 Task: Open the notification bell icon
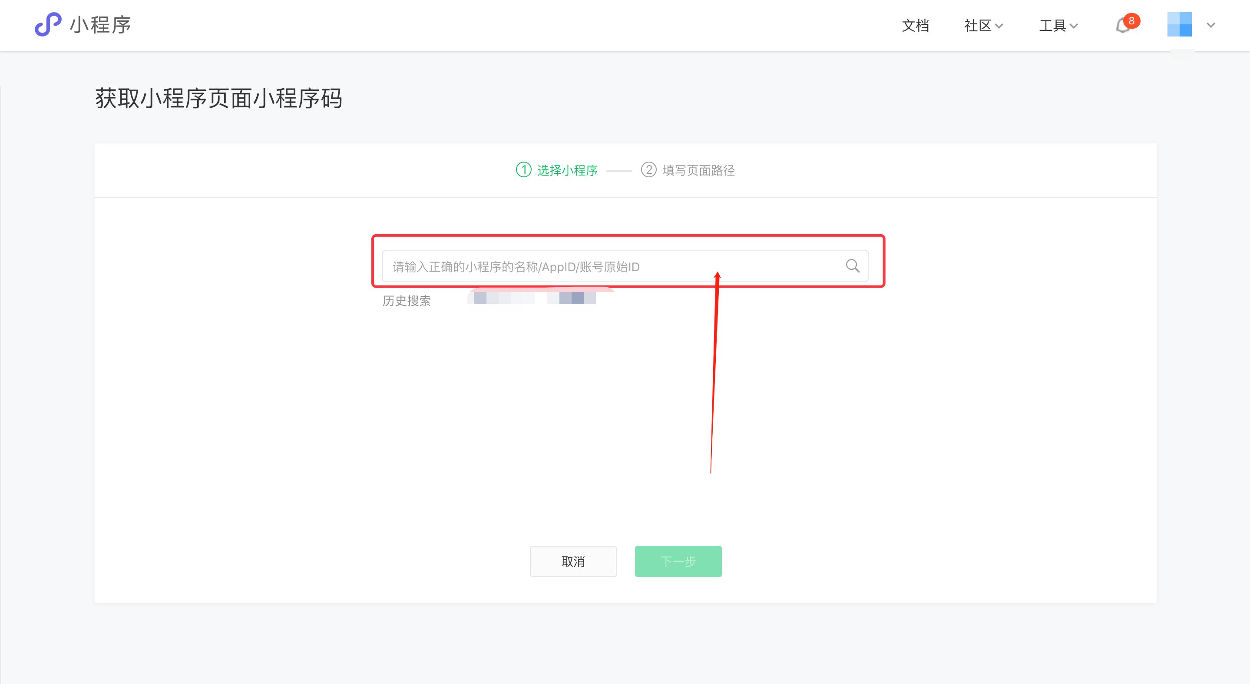coord(1122,26)
